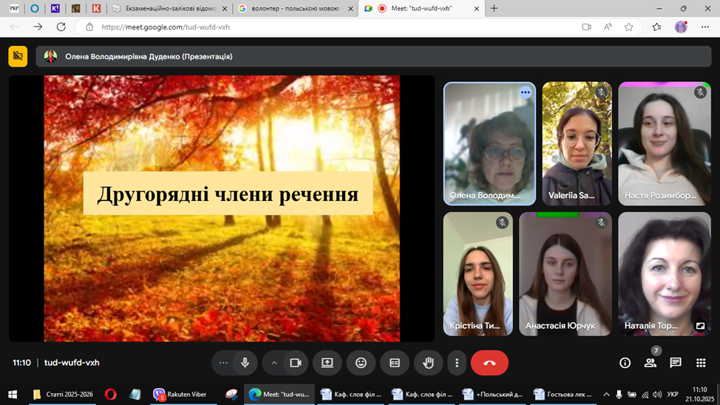This screenshot has width=720, height=405.
Task: Open options on Олена Володимирівна's video tile
Action: (x=525, y=92)
